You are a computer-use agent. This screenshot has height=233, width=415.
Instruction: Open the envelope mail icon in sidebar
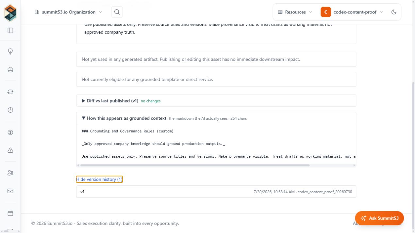click(x=10, y=191)
